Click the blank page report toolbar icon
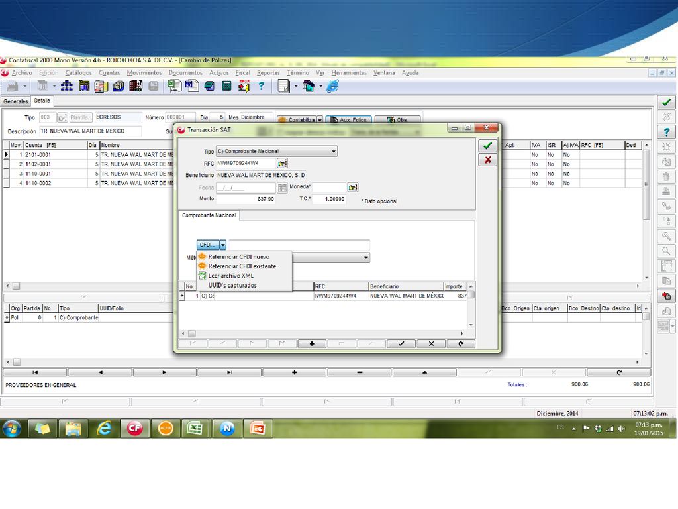 pyautogui.click(x=283, y=86)
